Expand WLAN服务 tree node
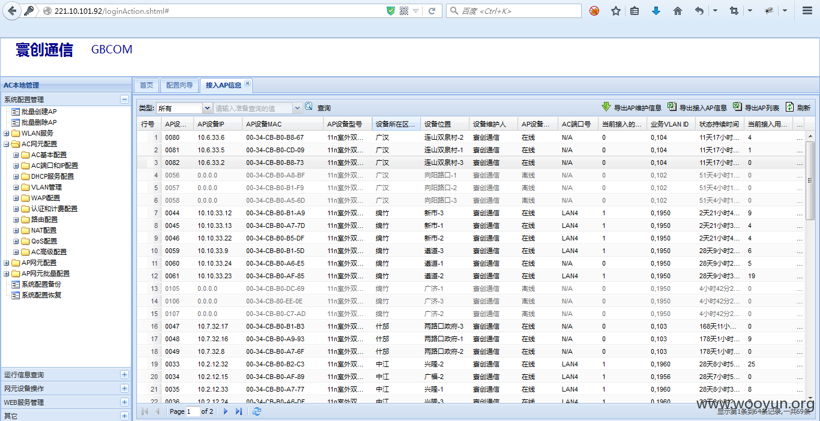 [x=7, y=133]
